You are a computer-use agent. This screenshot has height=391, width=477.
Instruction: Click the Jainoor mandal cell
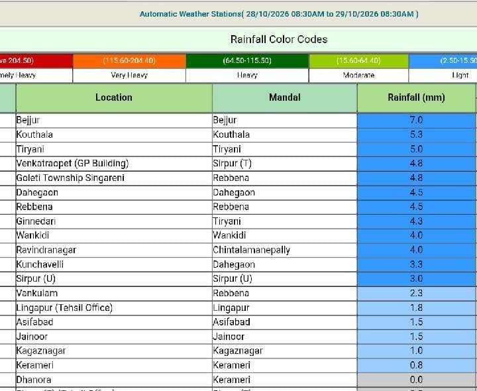(x=285, y=337)
